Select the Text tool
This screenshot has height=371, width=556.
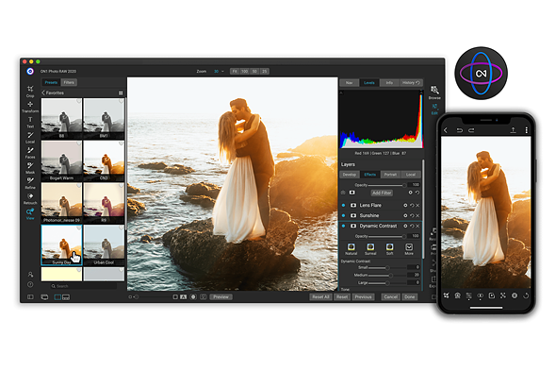click(30, 122)
